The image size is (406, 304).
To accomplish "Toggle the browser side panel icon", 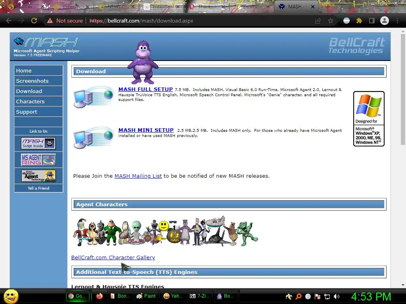I will pyautogui.click(x=372, y=21).
